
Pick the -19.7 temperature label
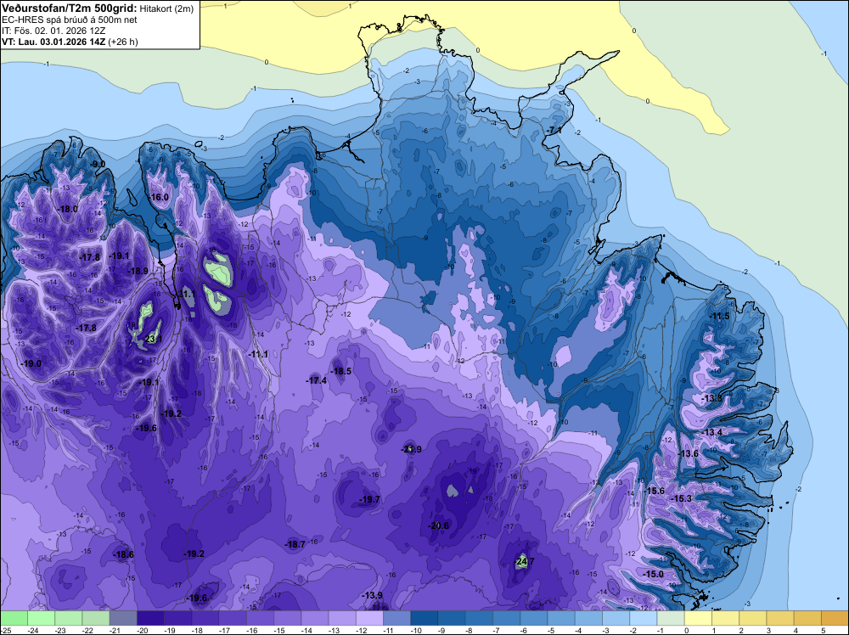370,499
